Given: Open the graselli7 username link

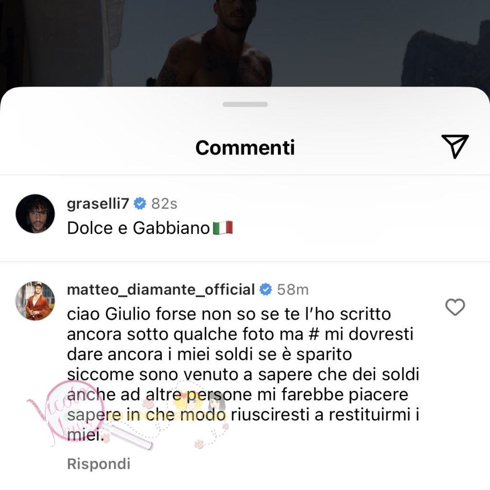Looking at the screenshot, I should point(98,203).
